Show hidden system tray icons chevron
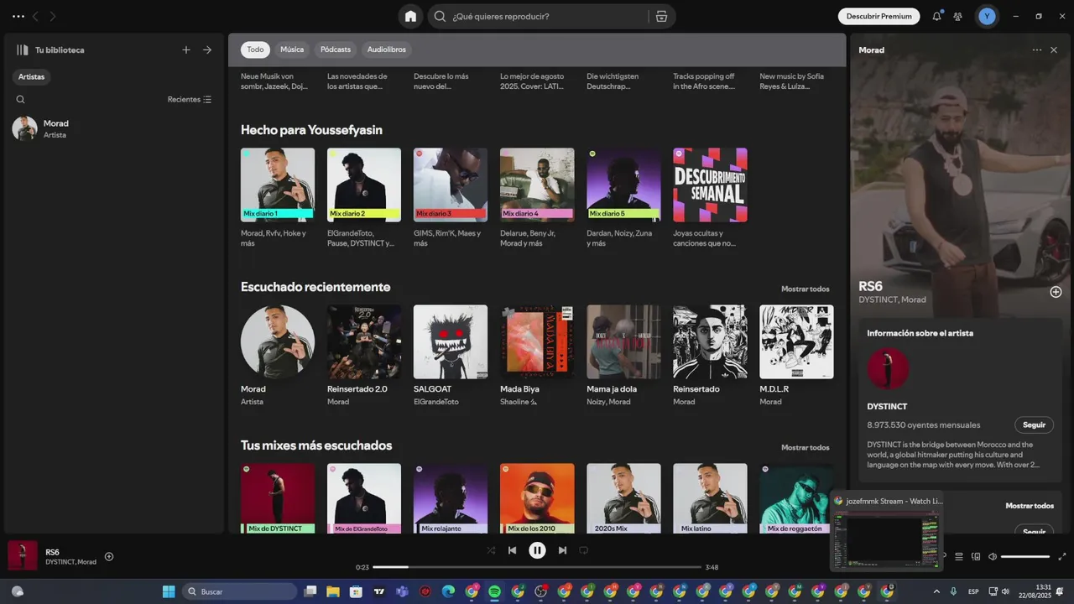 coord(936,591)
